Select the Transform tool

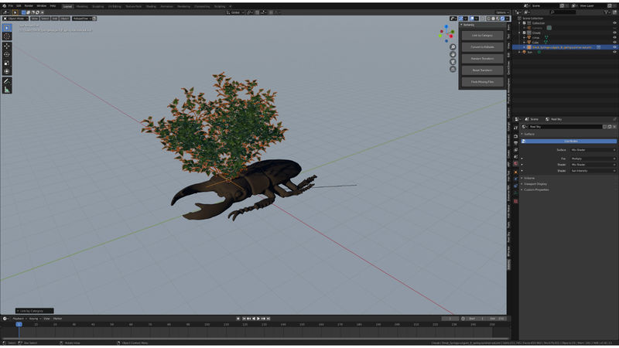coord(7,71)
